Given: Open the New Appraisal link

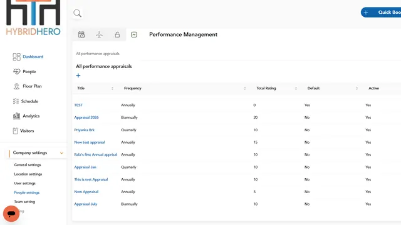Looking at the screenshot, I should (x=86, y=192).
